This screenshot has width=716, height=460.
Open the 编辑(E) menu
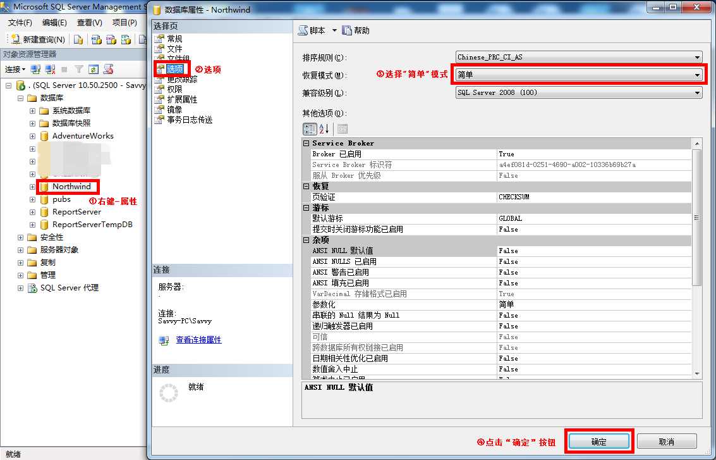[54, 22]
